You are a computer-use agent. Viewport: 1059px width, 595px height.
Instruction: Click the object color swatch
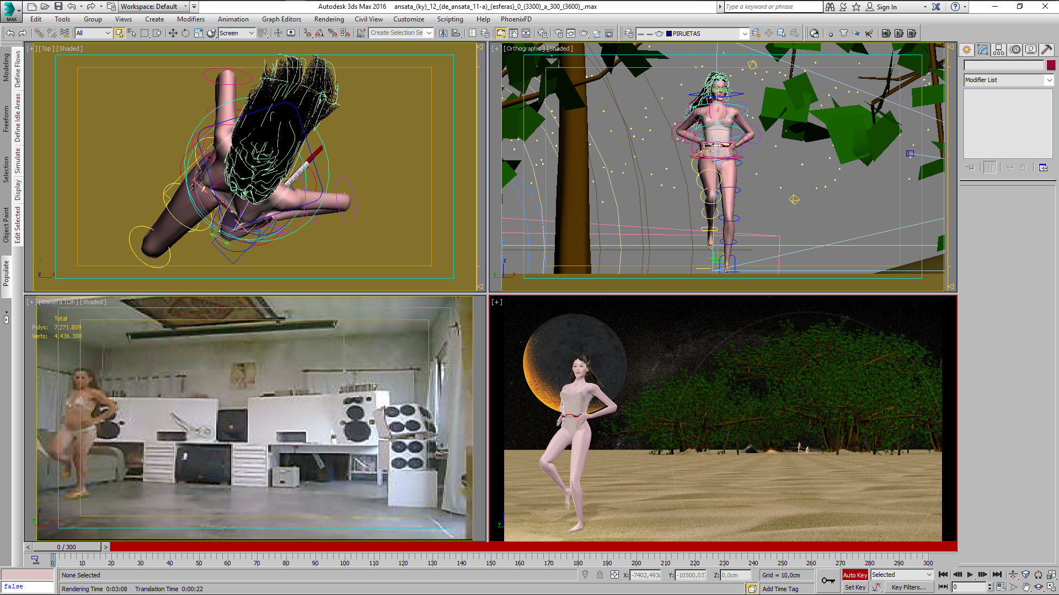click(x=1051, y=66)
